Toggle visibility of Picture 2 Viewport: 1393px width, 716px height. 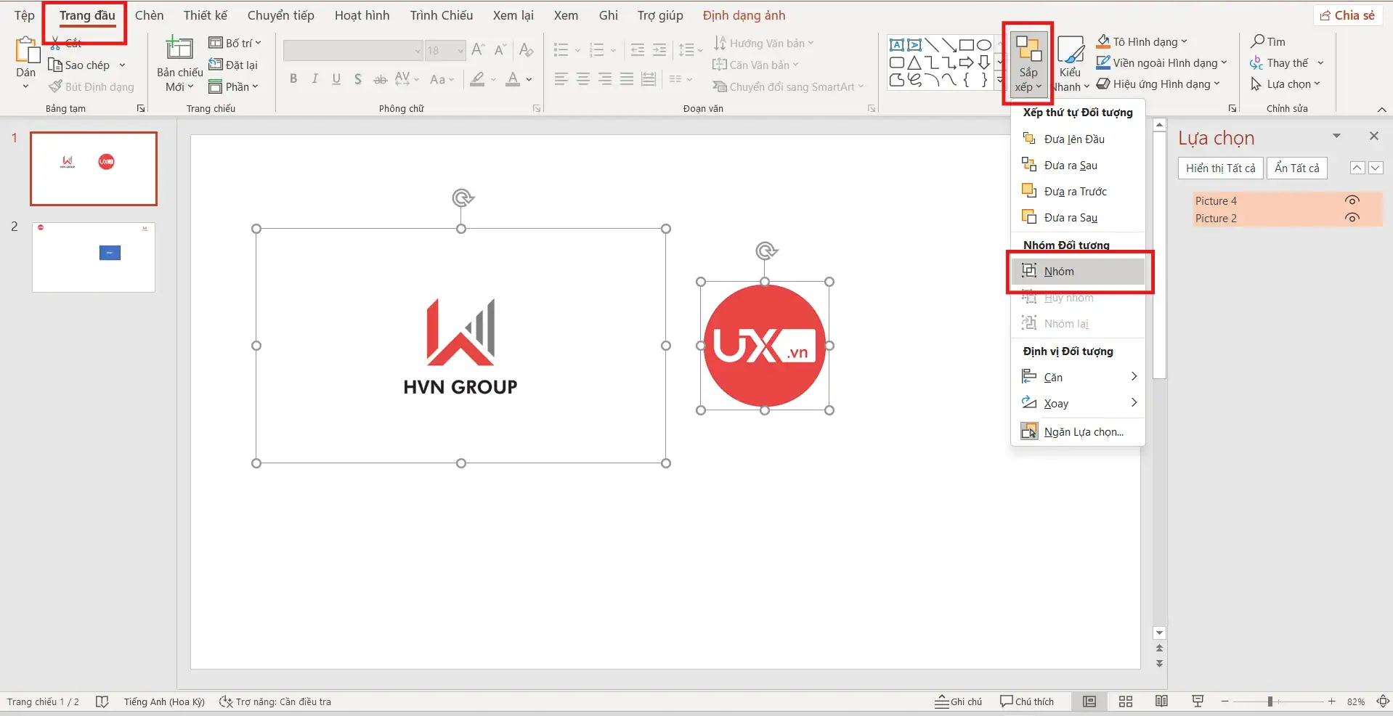pos(1352,218)
